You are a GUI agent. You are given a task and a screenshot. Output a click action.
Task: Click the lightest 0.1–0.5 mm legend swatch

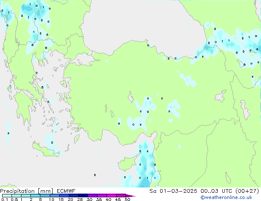point(7,196)
